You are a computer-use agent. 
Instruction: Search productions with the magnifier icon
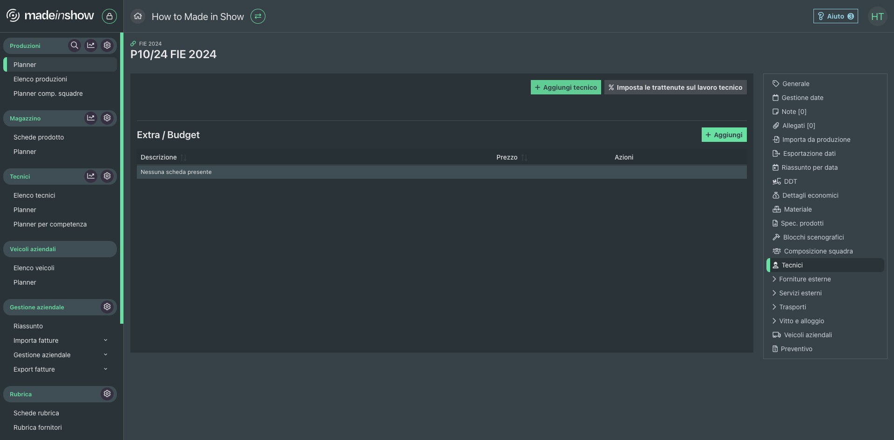coord(74,46)
